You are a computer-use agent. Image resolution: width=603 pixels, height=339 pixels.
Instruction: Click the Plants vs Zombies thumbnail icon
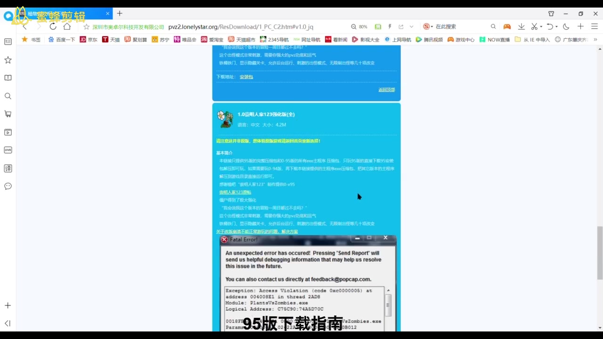pyautogui.click(x=225, y=119)
